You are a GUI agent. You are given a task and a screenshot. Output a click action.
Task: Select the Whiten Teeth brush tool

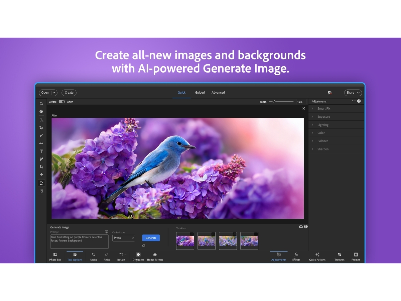(41, 135)
